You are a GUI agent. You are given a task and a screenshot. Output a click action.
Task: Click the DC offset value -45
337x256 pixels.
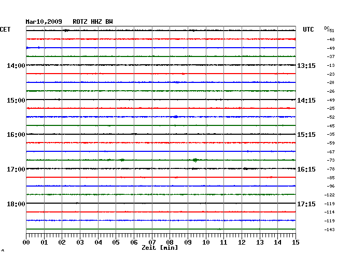(x=331, y=126)
